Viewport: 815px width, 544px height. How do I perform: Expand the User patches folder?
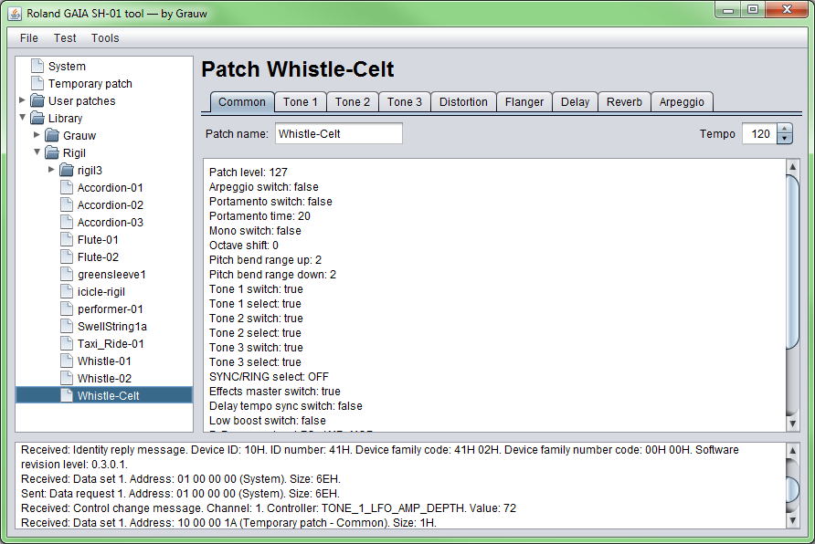tap(22, 99)
